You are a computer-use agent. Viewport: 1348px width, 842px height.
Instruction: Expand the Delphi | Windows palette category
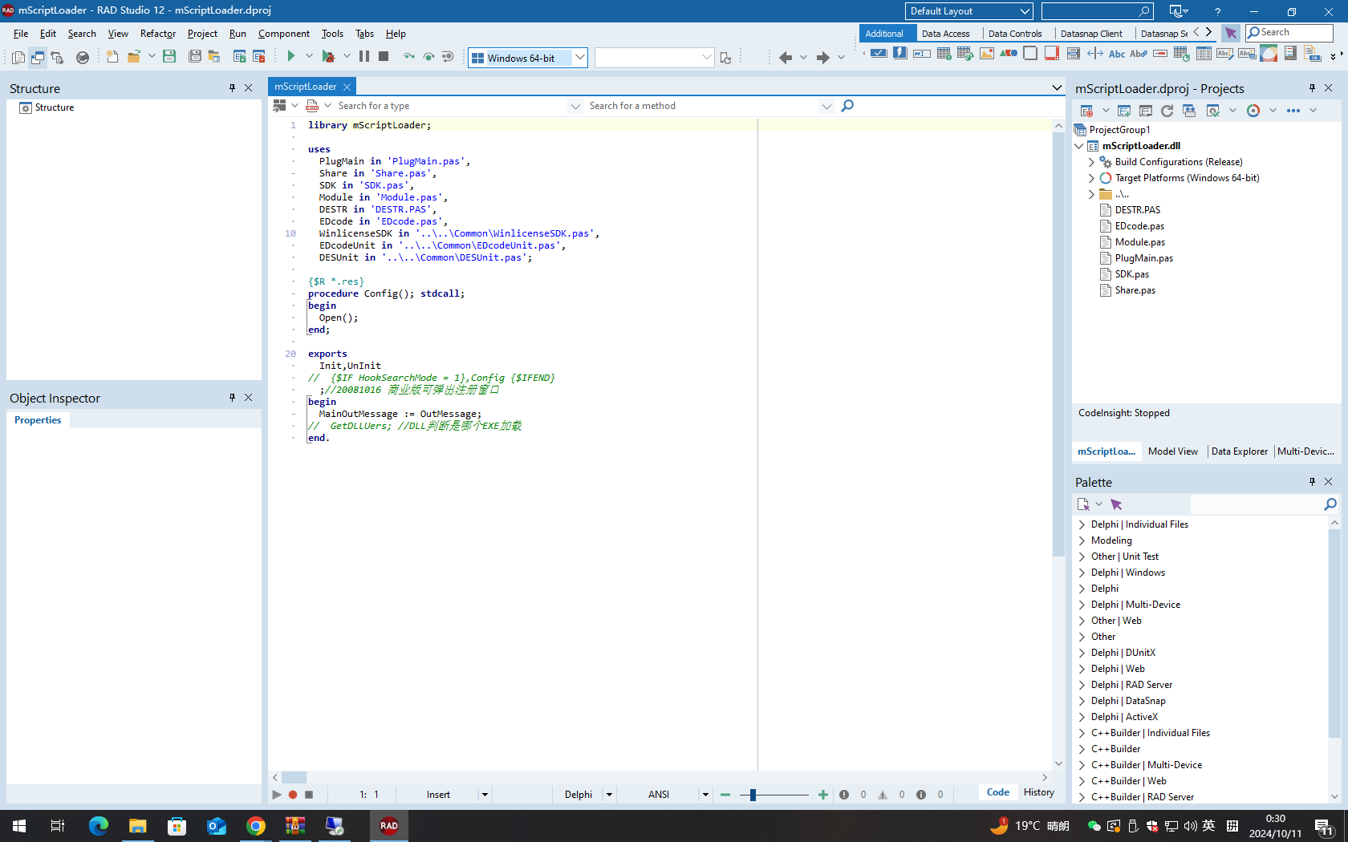tap(1082, 573)
